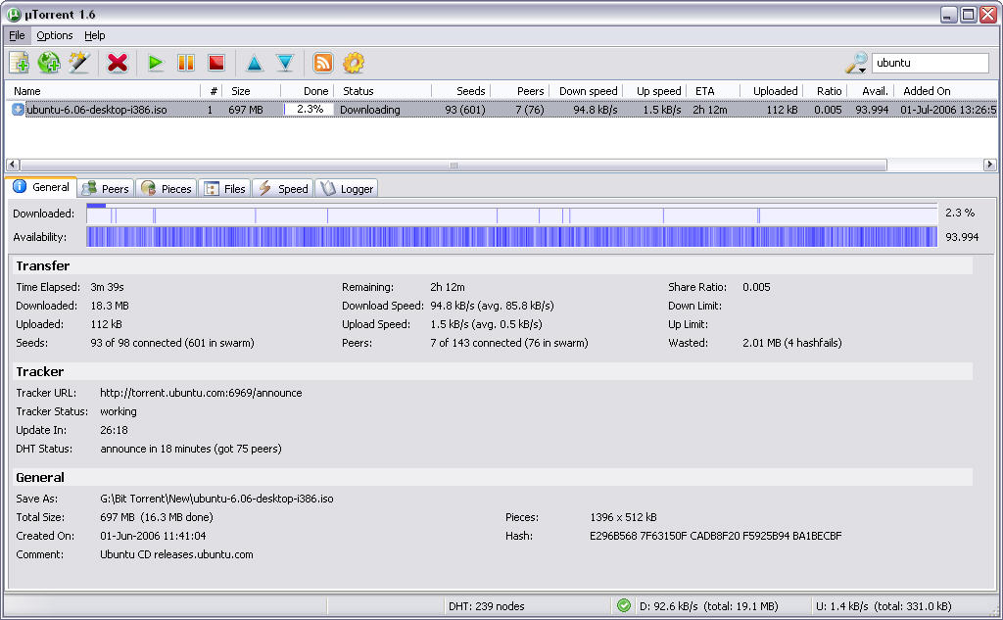The height and width of the screenshot is (620, 1003).
Task: Click the orange Pause torrent icon
Action: pos(186,63)
